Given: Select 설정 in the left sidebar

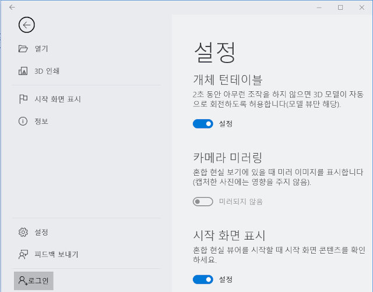Looking at the screenshot, I should 86,232.
